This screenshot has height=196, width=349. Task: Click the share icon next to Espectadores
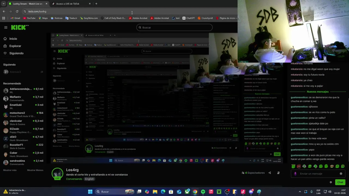[270, 173]
